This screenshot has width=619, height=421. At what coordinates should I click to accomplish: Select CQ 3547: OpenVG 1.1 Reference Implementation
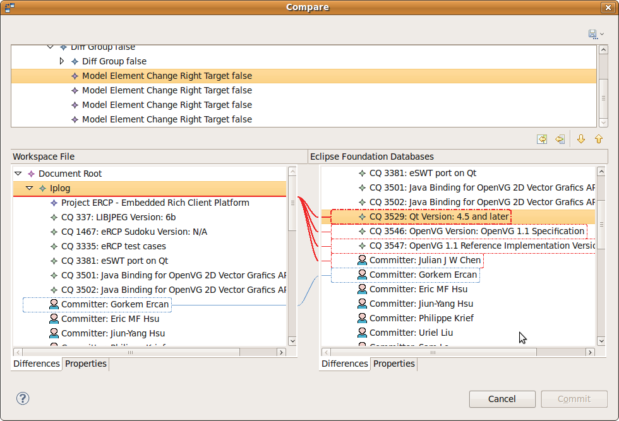[x=482, y=246]
